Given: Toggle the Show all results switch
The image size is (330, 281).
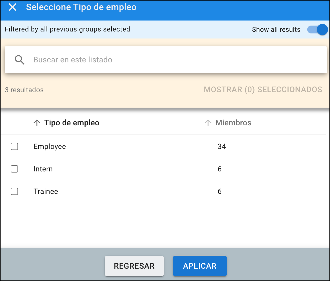Looking at the screenshot, I should pos(317,30).
